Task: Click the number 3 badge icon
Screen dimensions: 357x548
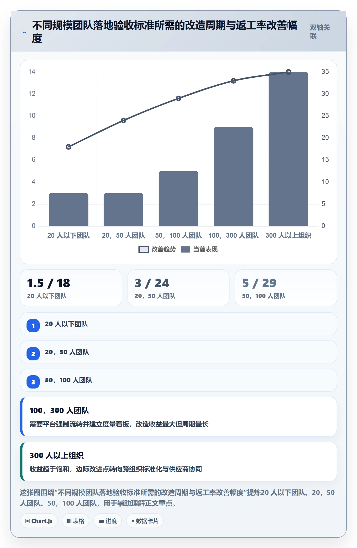Action: pyautogui.click(x=33, y=382)
